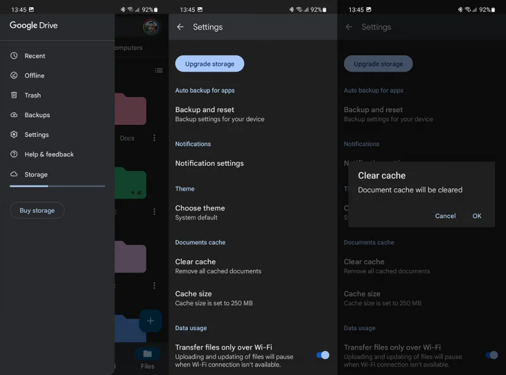Open more options for green folder
Screen dimensions: 506x375
154,212
